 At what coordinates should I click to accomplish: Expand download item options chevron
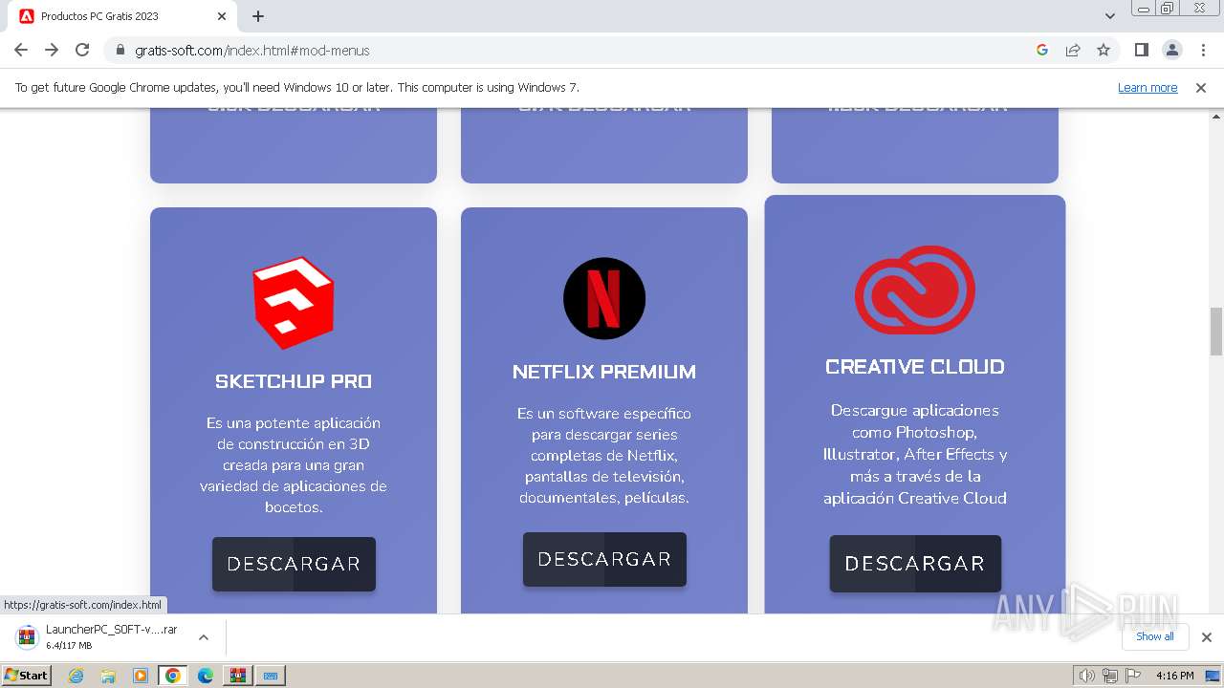[204, 637]
